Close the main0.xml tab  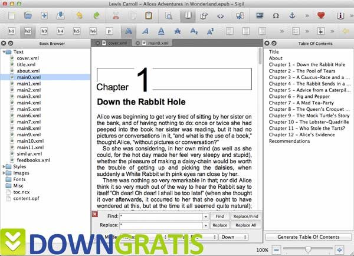(137, 43)
